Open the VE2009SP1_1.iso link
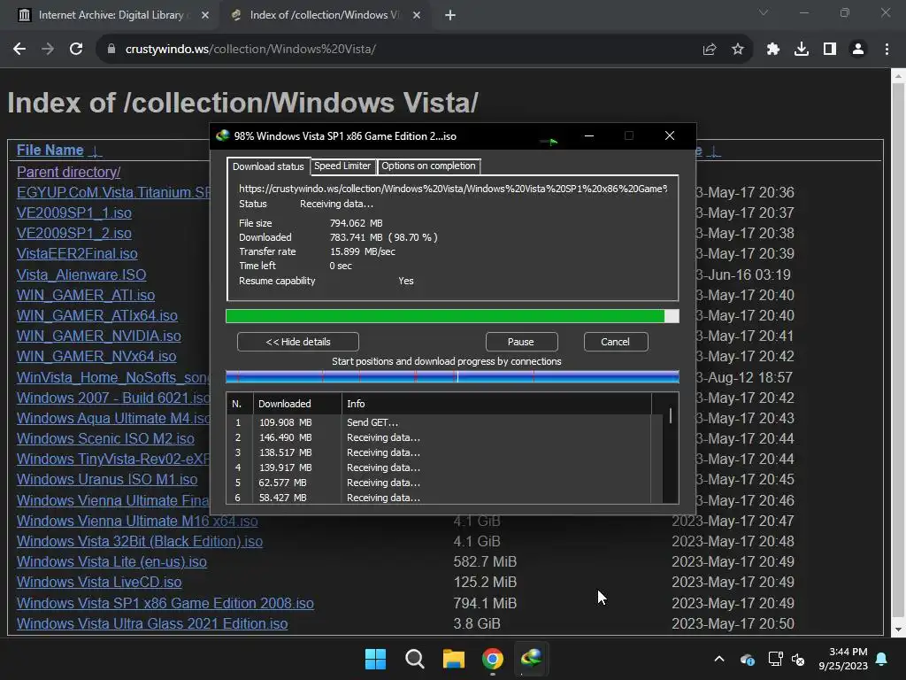 [x=74, y=212]
